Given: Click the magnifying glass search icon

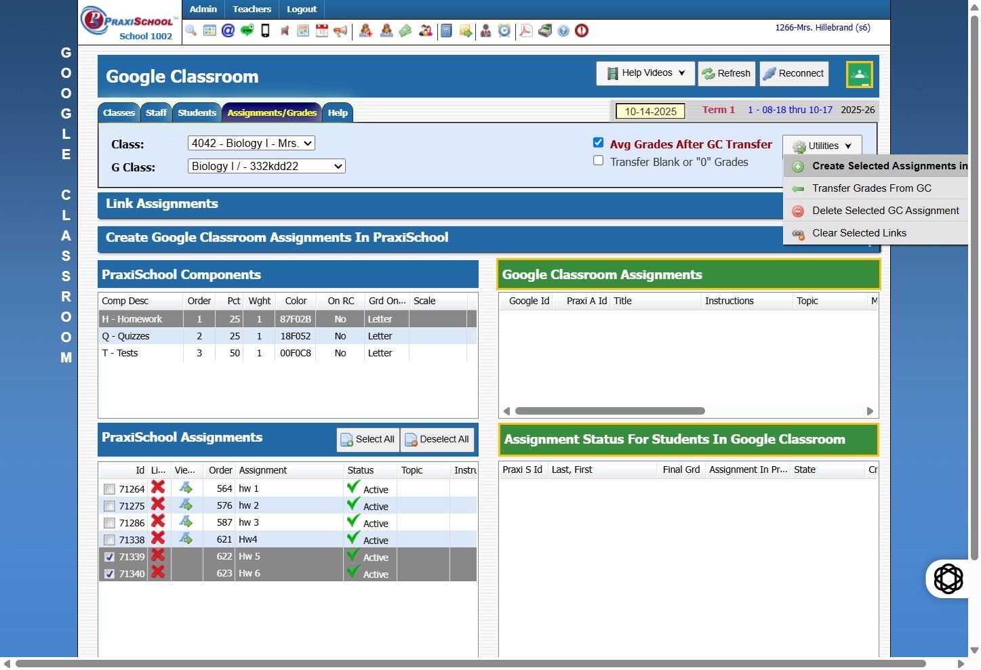Looking at the screenshot, I should tap(191, 30).
